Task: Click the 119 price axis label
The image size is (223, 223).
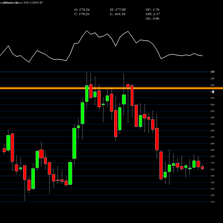Action: click(x=213, y=202)
